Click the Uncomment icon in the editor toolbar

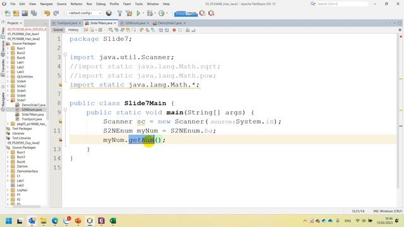click(x=193, y=30)
